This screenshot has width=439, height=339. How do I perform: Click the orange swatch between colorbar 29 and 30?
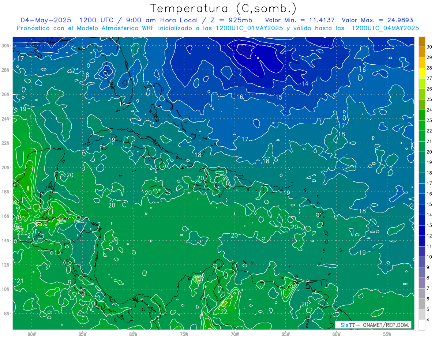coord(422,52)
